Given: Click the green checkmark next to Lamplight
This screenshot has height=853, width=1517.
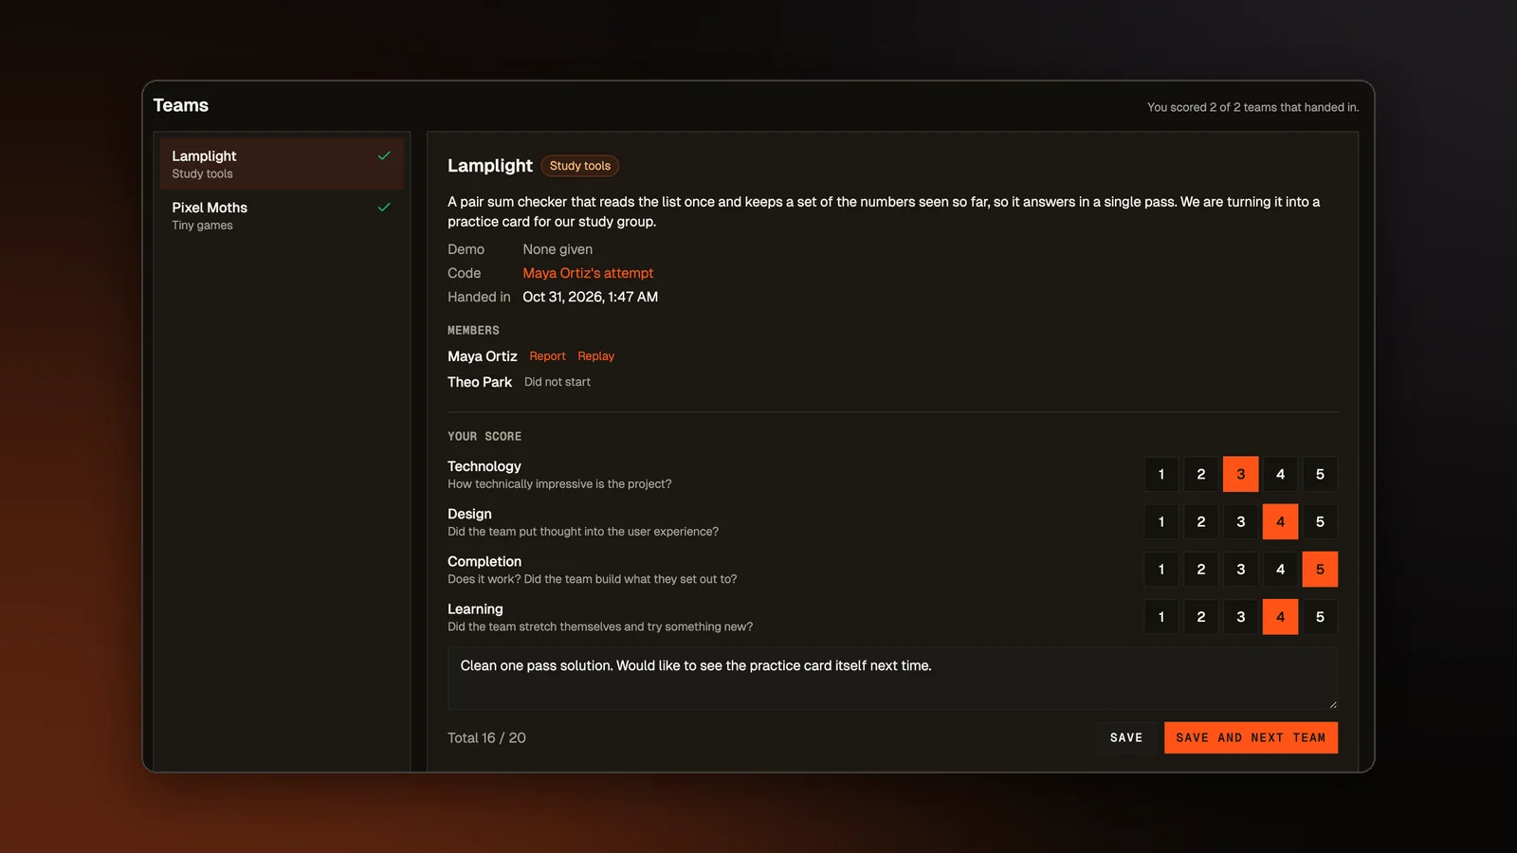Looking at the screenshot, I should coord(384,155).
